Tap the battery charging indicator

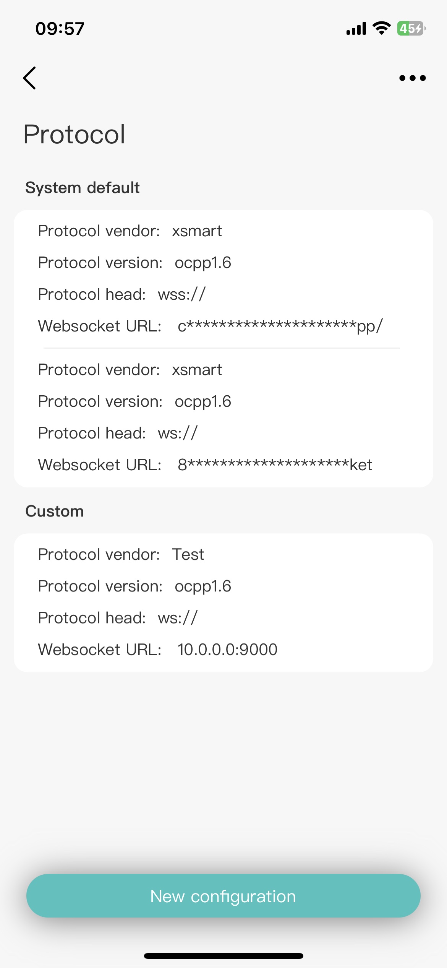(411, 28)
